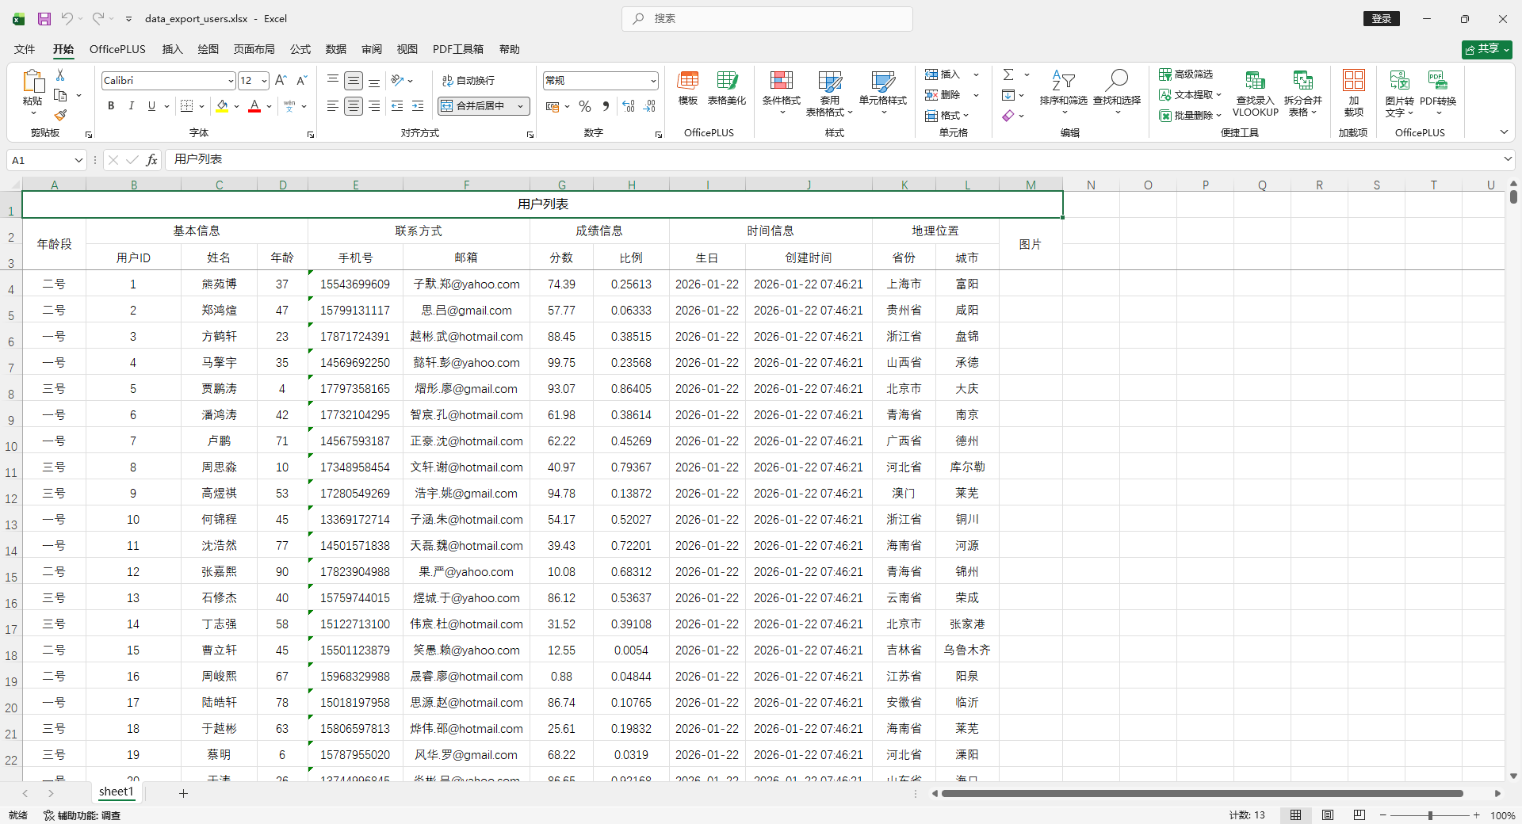
Task: Click the Format Painter brush icon
Action: click(60, 116)
